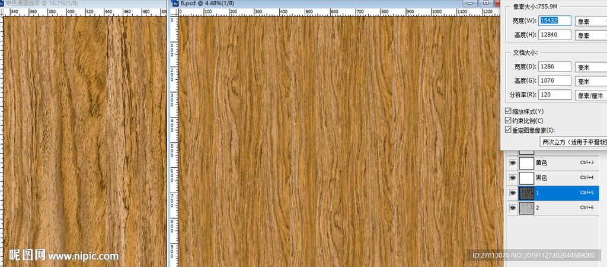The image size is (607, 267).
Task: Click the pixel 宽度(W) field showing 15432
Action: pos(555,21)
